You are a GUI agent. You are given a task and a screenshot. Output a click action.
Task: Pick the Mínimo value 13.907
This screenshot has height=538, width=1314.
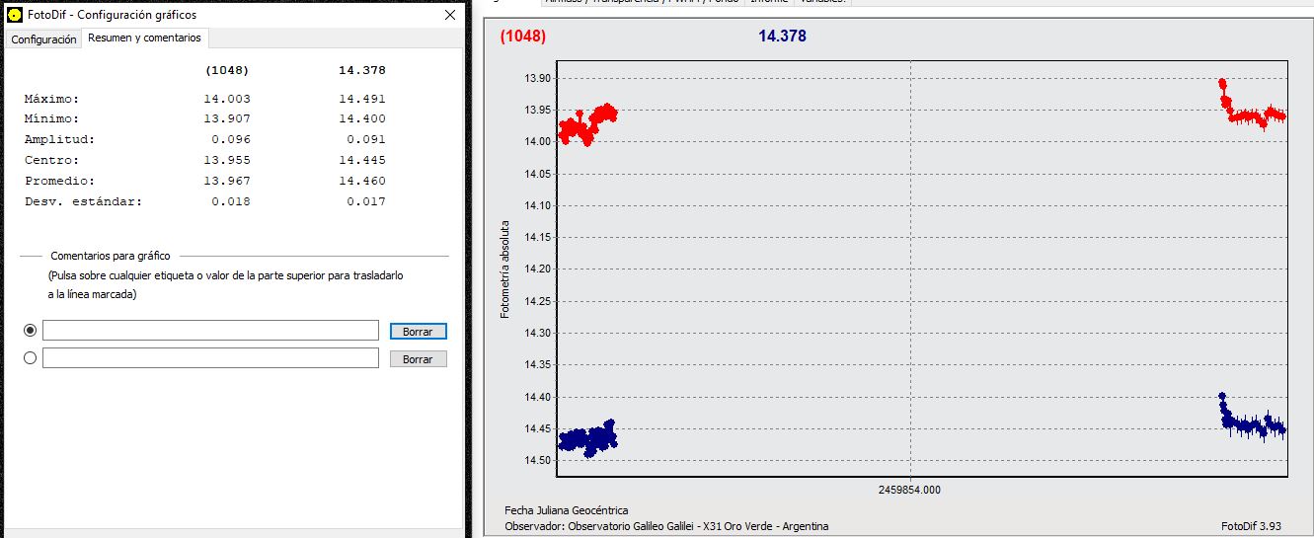click(x=226, y=119)
